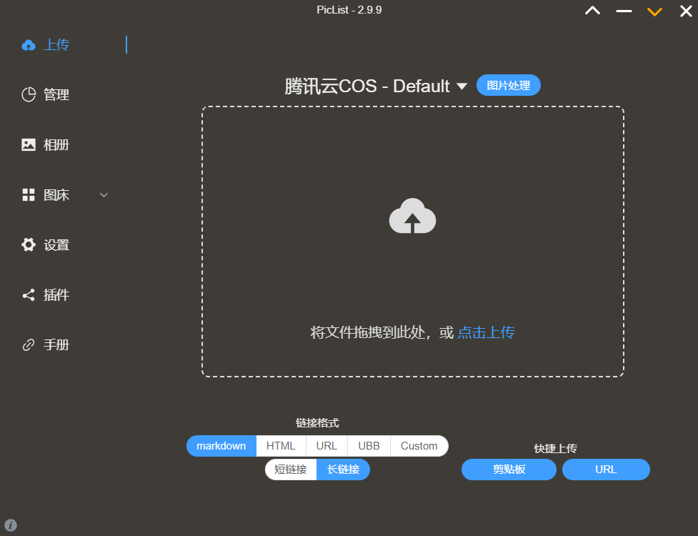Select the URL link format option

pos(326,446)
